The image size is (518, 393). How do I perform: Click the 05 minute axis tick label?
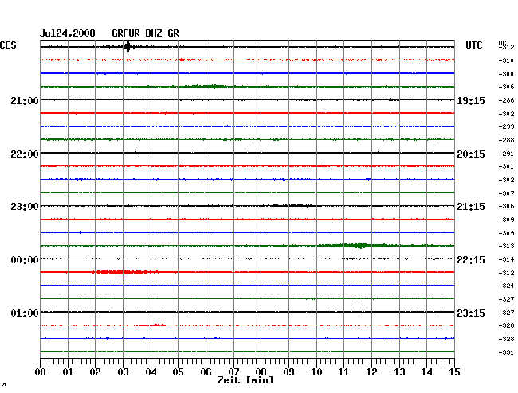click(x=178, y=372)
